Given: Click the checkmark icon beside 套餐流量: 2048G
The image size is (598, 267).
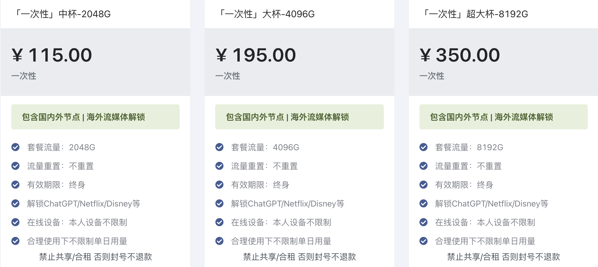Looking at the screenshot, I should [15, 147].
